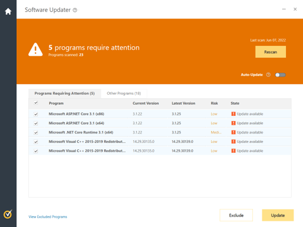Toggle the Auto-Update switch
This screenshot has height=227, width=303.
[280, 75]
